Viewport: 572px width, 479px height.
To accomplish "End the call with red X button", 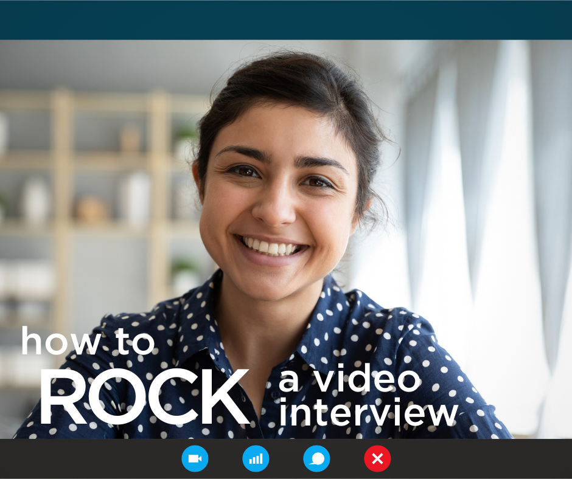I will click(377, 459).
